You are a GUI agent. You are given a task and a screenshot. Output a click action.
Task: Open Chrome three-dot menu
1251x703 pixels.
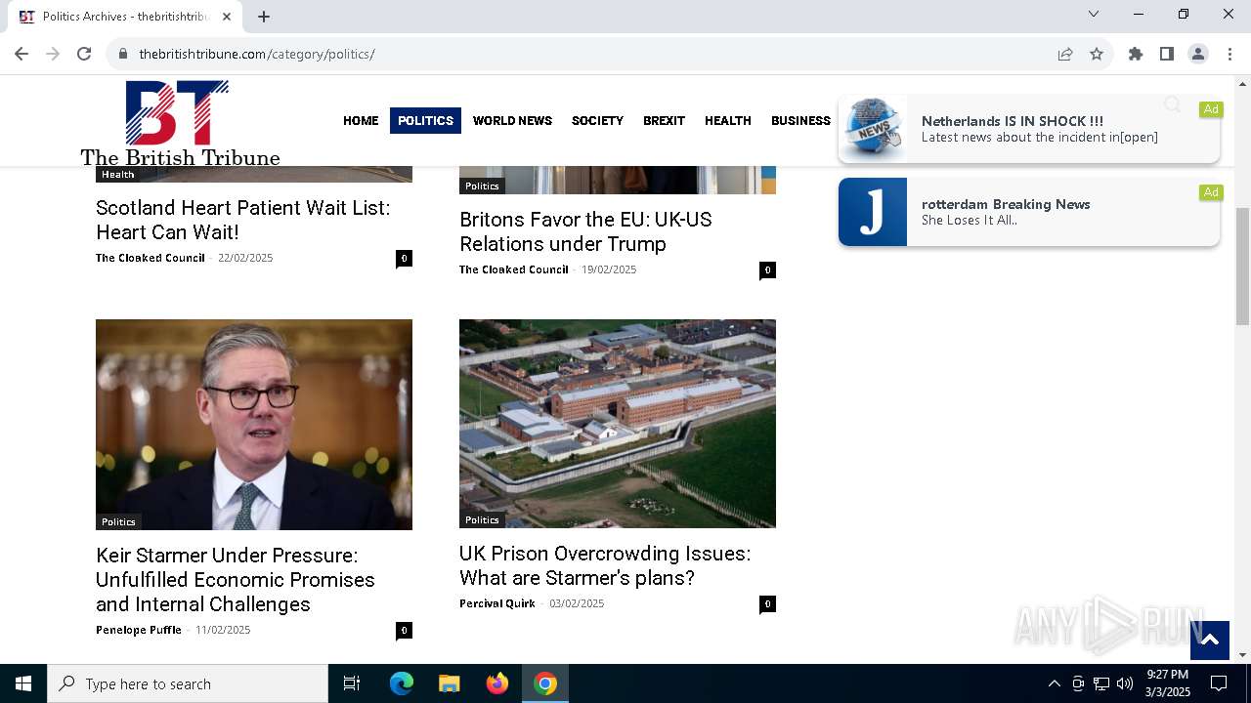click(x=1229, y=54)
